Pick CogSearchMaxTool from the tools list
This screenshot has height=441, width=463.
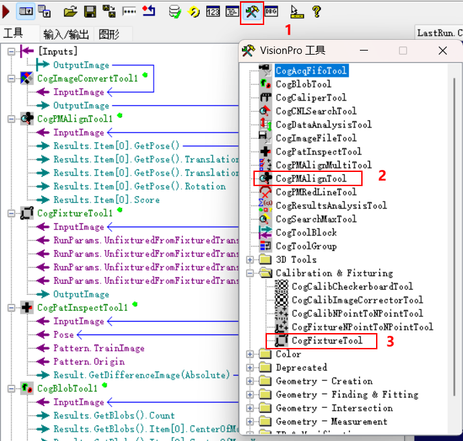pos(316,219)
